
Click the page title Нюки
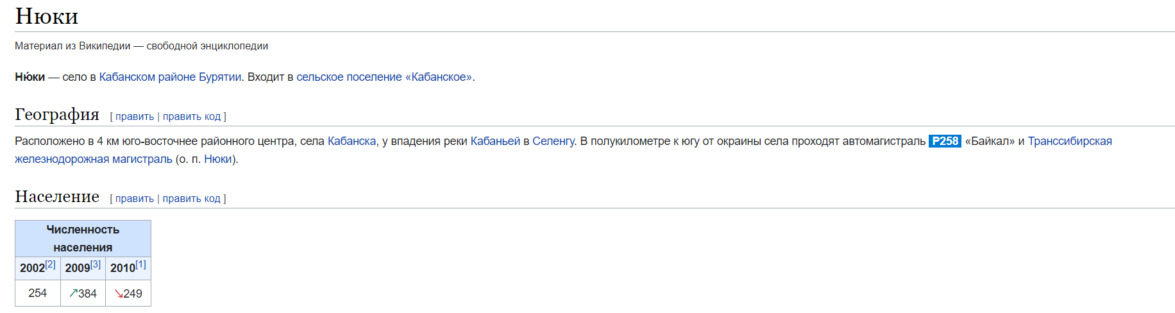(x=47, y=16)
